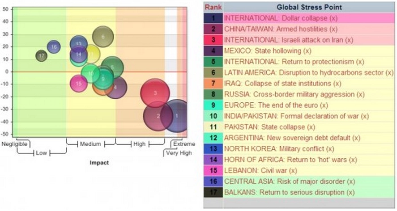
Task: Select CENTRAL ASIA: Risk of major disorder row
Action: [309, 181]
